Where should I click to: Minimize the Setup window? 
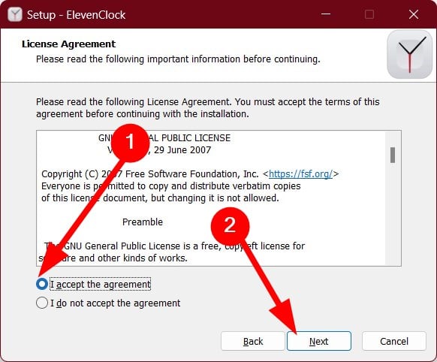point(326,14)
